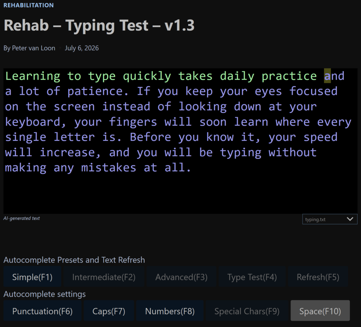Toggle Caps(F7) autocomplete setting
Viewport: 361px width, 327px height.
coord(109,311)
